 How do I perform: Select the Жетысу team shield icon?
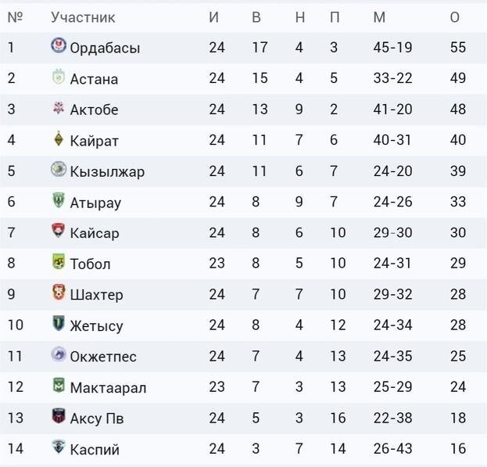[x=59, y=323]
